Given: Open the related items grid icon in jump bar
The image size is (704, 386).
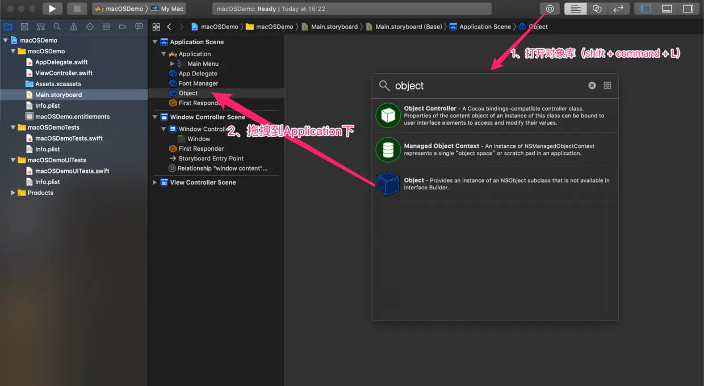Looking at the screenshot, I should (156, 27).
